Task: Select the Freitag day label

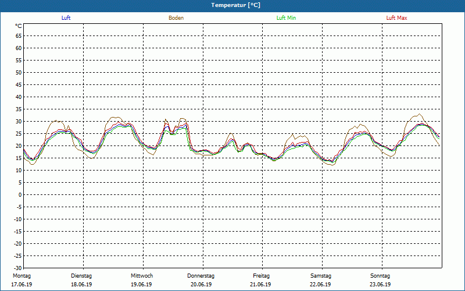Action: (261, 276)
